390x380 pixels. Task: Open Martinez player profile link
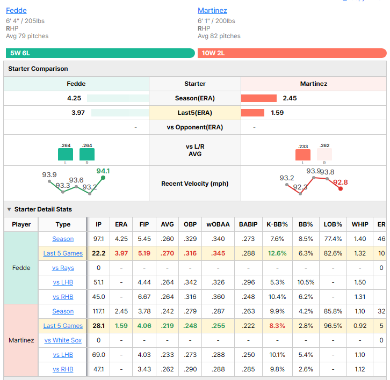[212, 10]
